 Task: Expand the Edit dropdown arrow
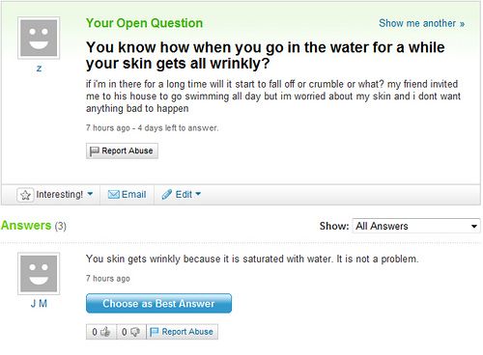pyautogui.click(x=198, y=194)
